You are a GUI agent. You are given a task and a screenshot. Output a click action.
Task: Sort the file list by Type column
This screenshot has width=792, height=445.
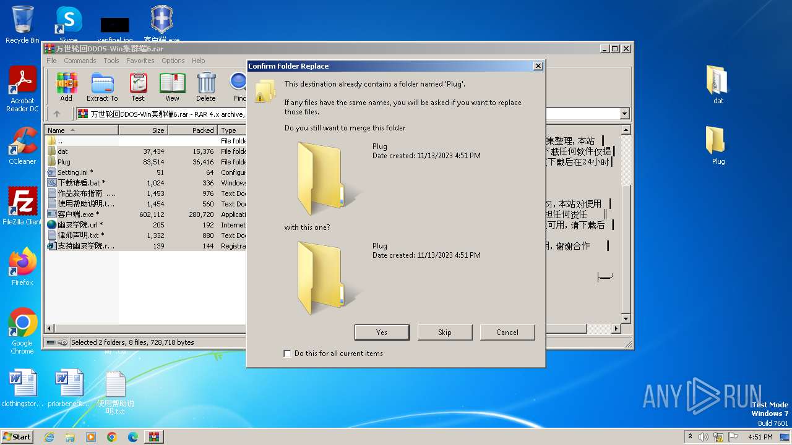coord(232,130)
